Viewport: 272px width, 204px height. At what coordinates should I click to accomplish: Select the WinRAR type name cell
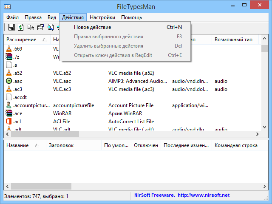coord(62,113)
